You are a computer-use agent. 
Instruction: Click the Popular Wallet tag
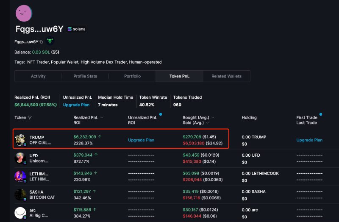tap(65, 62)
